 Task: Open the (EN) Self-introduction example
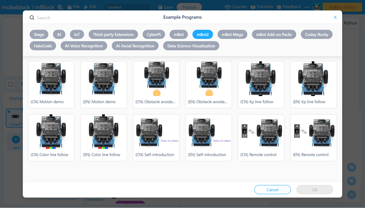pyautogui.click(x=209, y=138)
